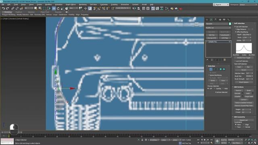This screenshot has height=145, width=258.
Task: Toggle the Spinner Snap icon
Action: [108, 8]
